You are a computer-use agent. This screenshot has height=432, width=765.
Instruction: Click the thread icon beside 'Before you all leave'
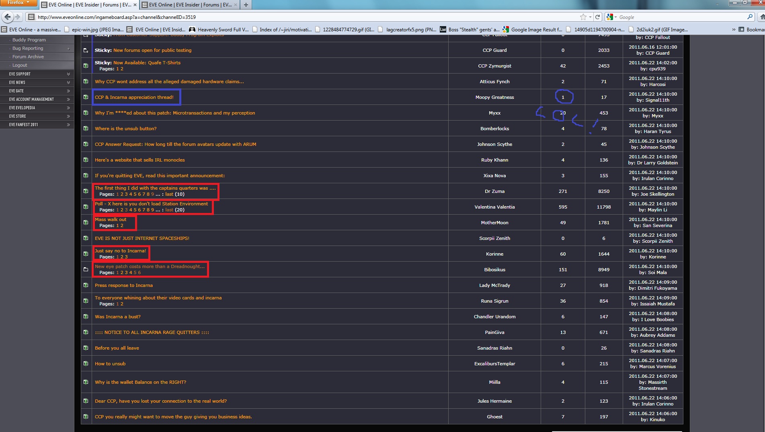[x=86, y=348]
